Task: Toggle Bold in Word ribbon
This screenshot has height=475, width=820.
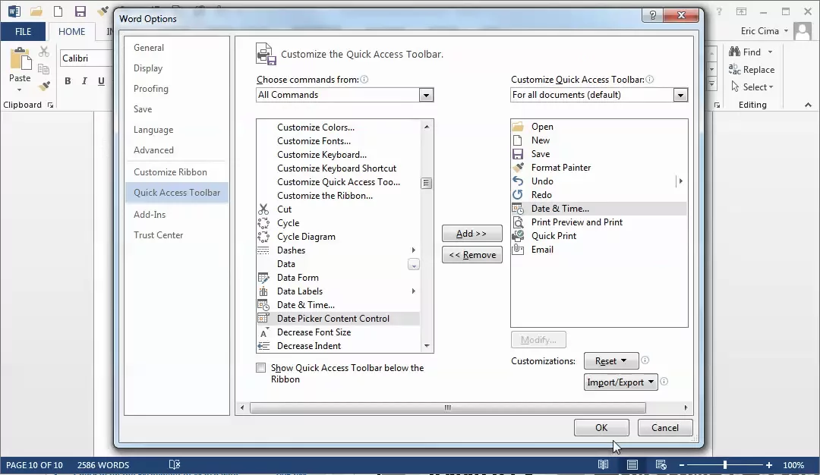Action: pos(68,81)
